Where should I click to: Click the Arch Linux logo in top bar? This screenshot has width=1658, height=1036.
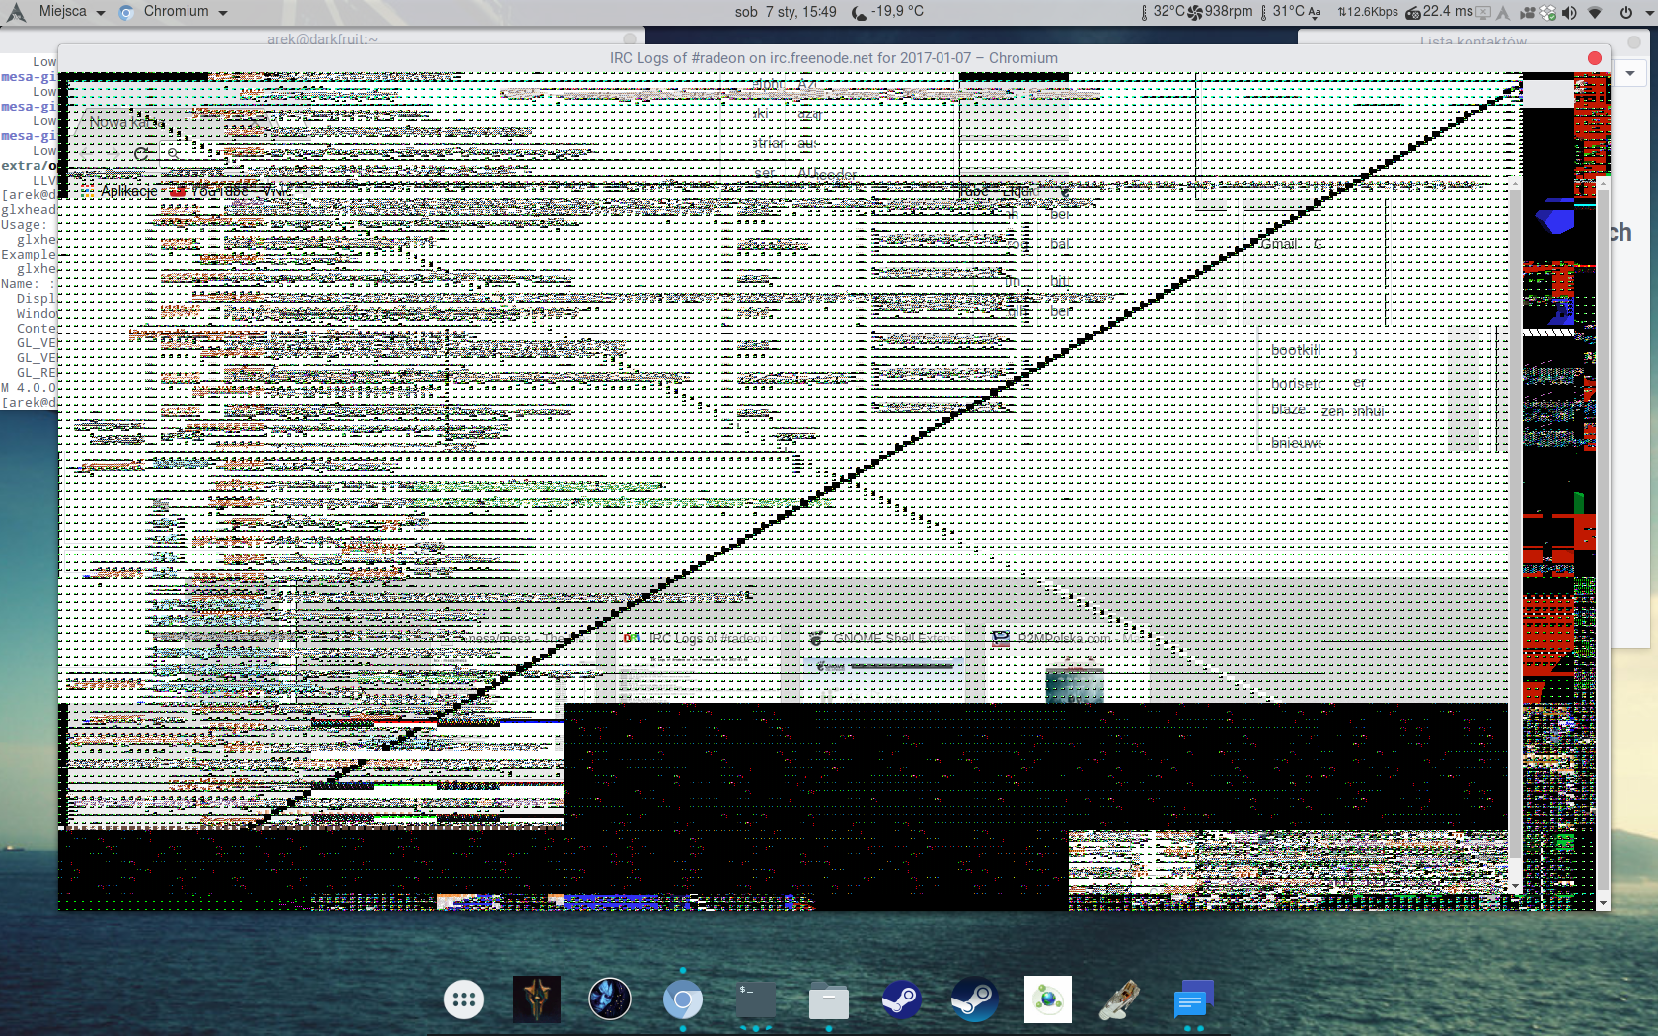[x=16, y=12]
